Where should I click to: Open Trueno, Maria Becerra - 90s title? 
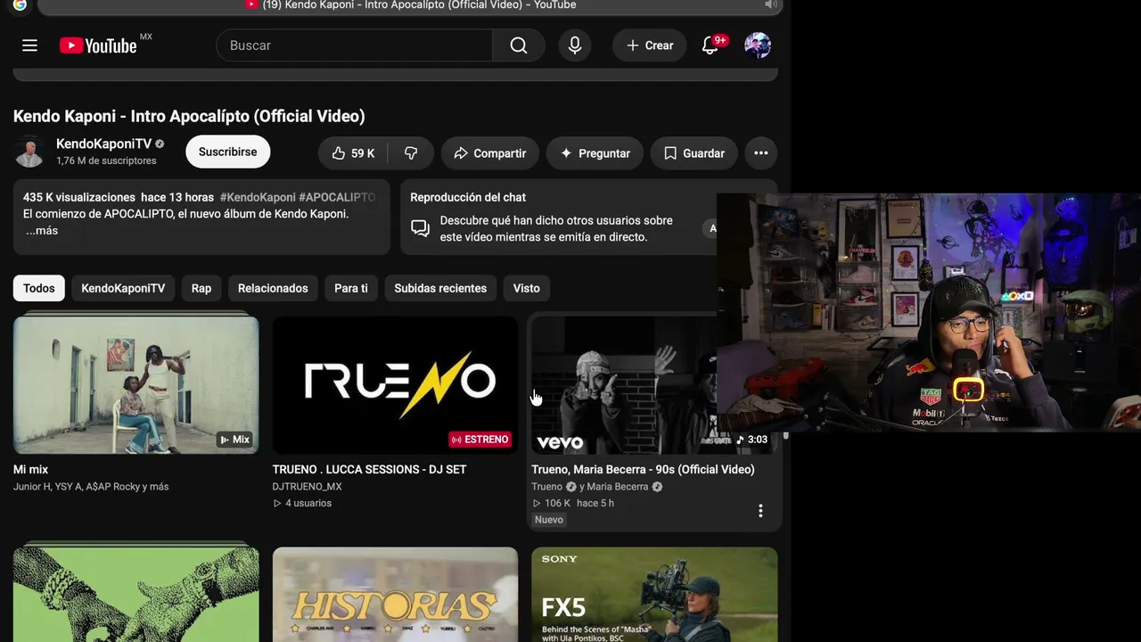643,470
